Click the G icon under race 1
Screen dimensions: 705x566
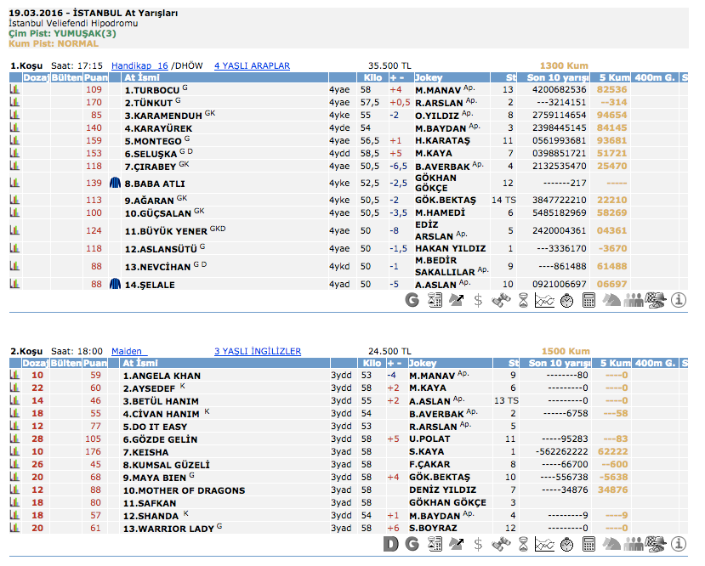(x=412, y=300)
